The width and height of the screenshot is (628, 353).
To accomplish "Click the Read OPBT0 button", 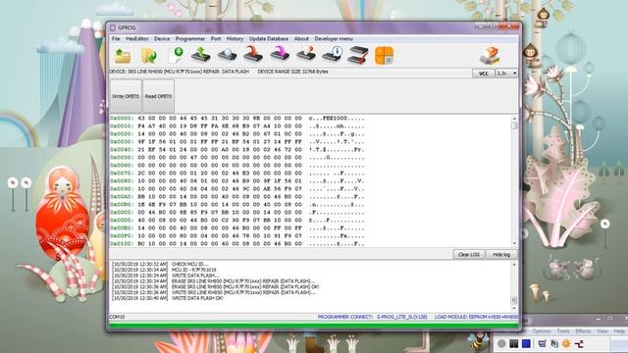I will click(x=158, y=96).
